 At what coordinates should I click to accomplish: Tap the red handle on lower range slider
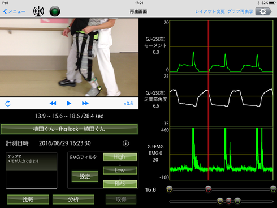click(x=228, y=201)
